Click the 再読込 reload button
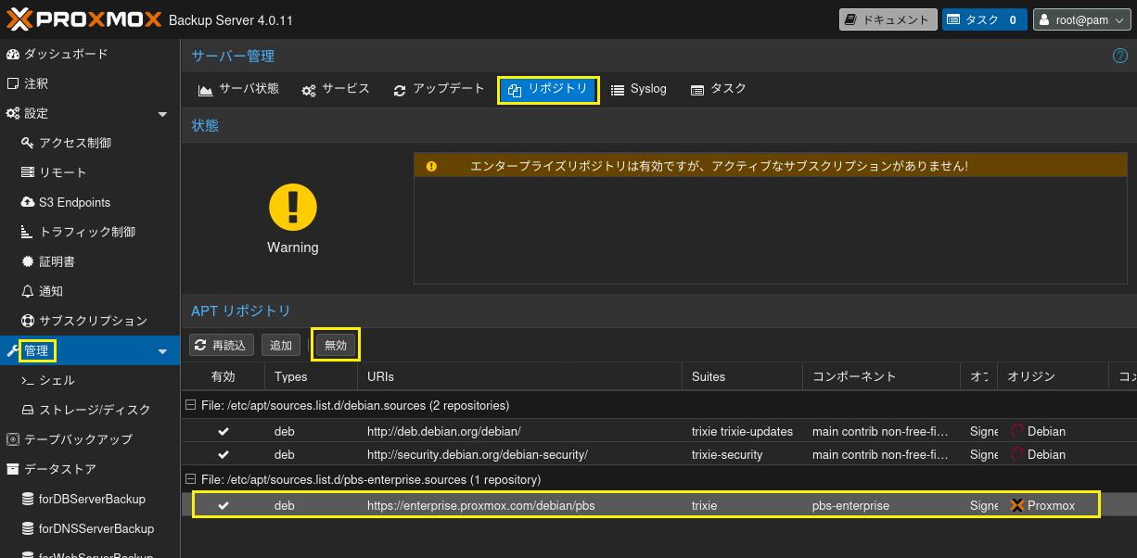Viewport: 1137px width, 558px height. click(223, 345)
